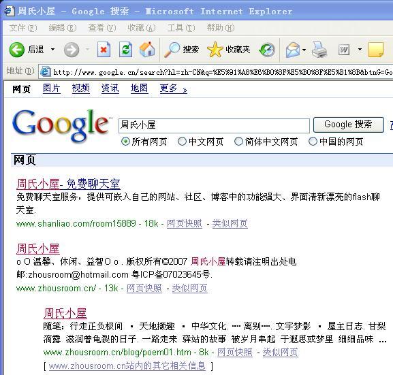Click the Google 搜索 button

click(x=348, y=125)
